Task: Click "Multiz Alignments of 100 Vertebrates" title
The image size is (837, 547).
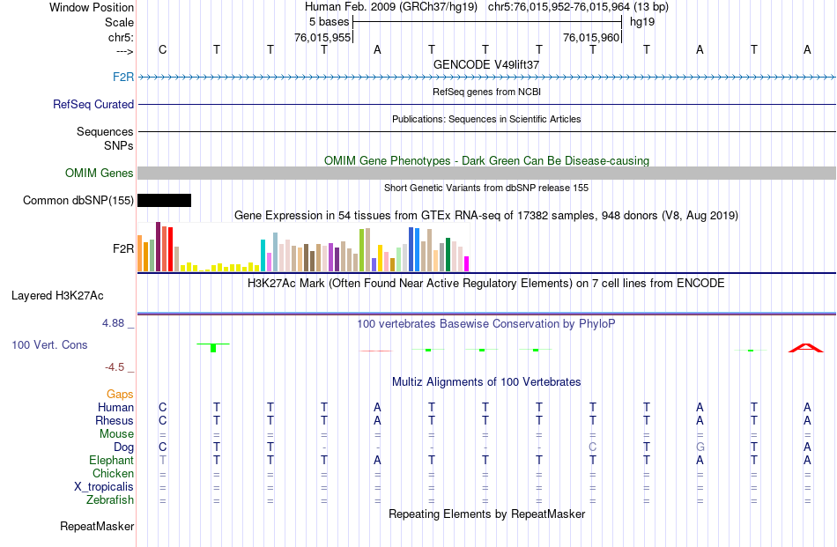Action: pyautogui.click(x=486, y=381)
